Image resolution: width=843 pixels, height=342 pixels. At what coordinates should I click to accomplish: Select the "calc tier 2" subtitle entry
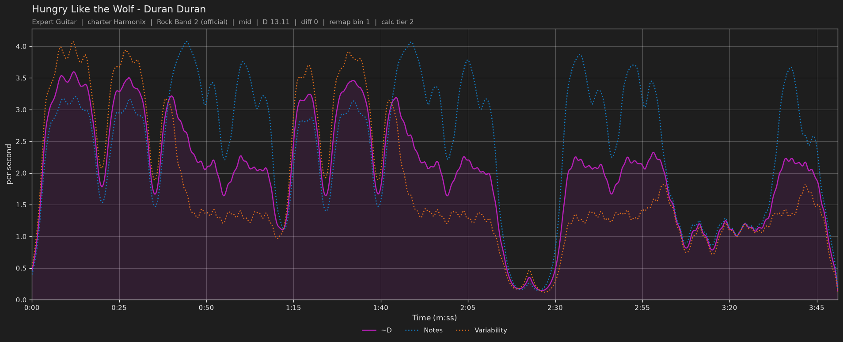pos(398,22)
